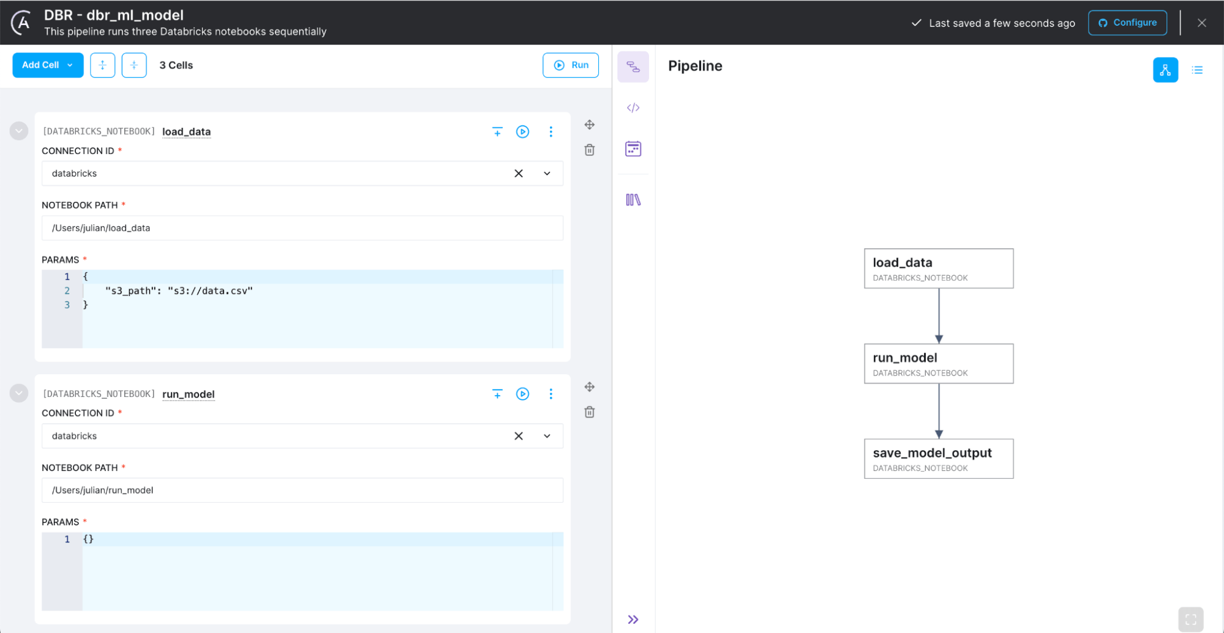Open the schedule panel via the calendar icon
The width and height of the screenshot is (1224, 633).
pos(633,149)
